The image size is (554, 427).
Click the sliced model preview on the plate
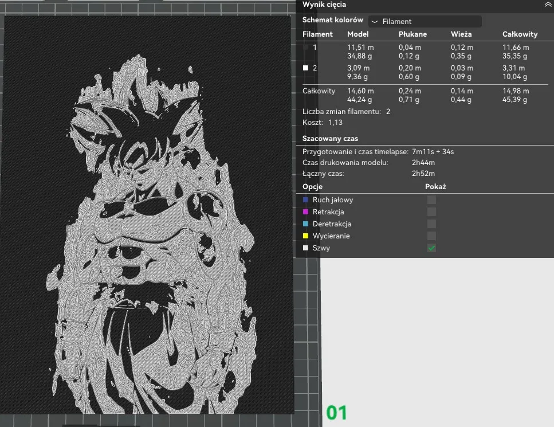click(148, 215)
